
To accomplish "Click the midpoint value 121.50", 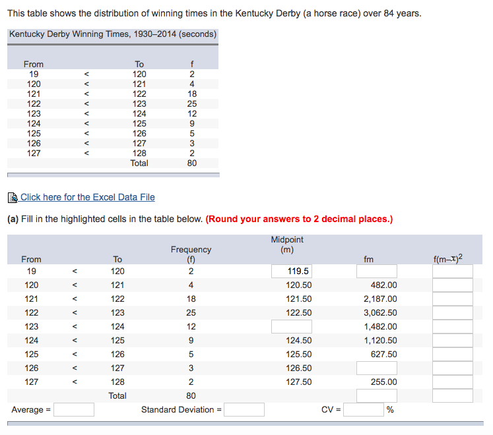I will [x=299, y=299].
